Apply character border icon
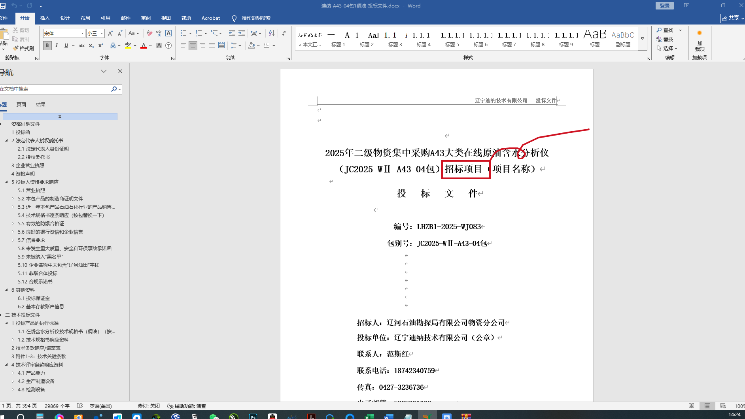Viewport: 745px width, 419px height. click(x=168, y=33)
